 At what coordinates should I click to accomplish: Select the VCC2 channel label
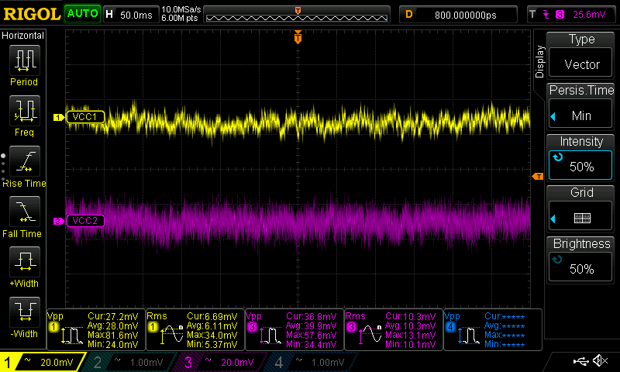coord(85,221)
